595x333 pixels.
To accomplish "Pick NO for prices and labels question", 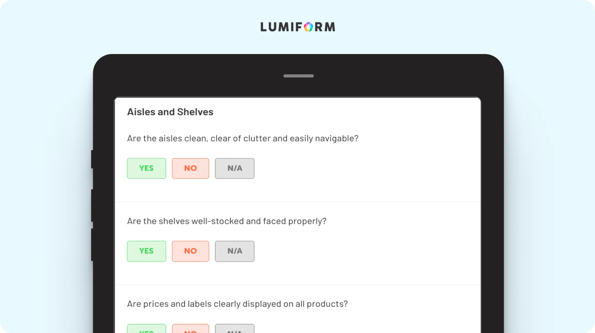I will [190, 330].
